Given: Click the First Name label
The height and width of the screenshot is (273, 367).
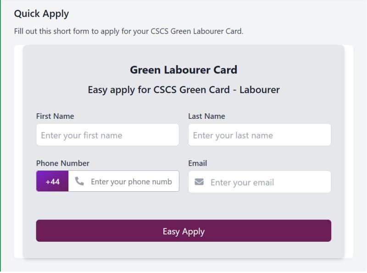Looking at the screenshot, I should tap(55, 116).
